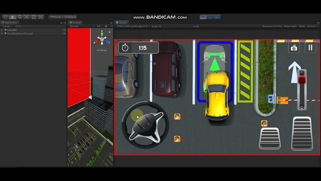Open the Gizmos dropdown in Game view
This screenshot has height=181, width=321.
pos(312,26)
